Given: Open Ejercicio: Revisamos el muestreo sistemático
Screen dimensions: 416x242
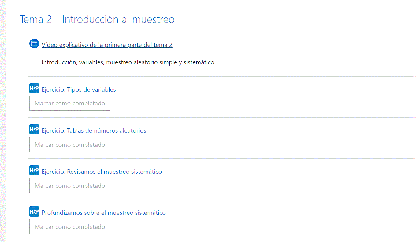Looking at the screenshot, I should click(x=102, y=172).
